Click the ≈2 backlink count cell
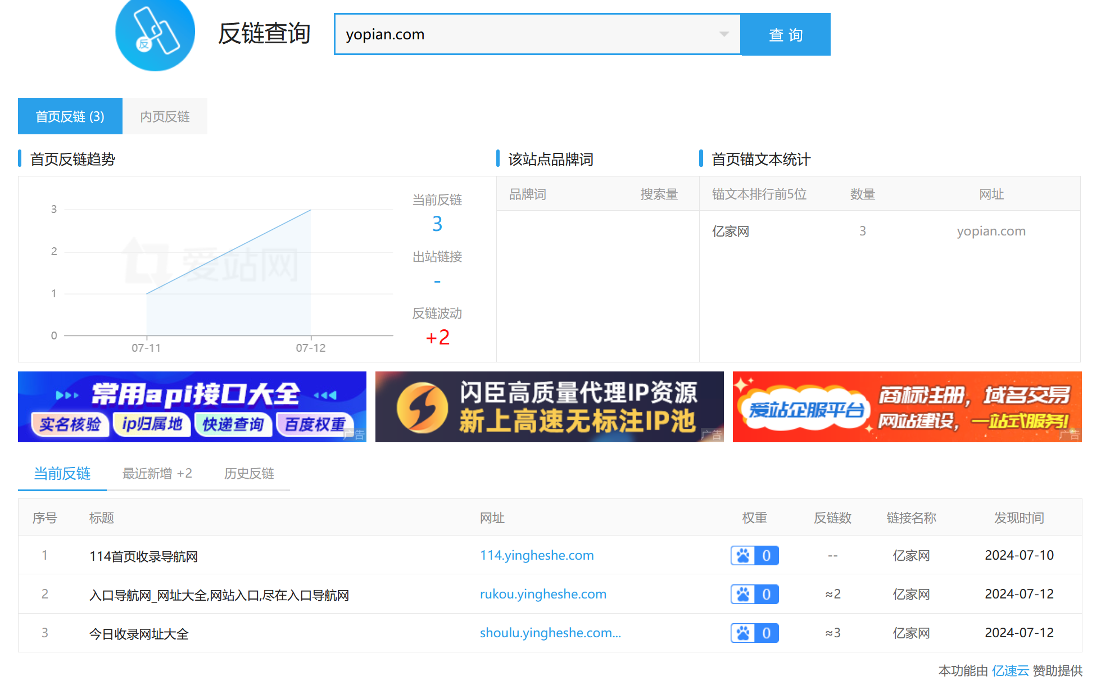Screen dimensions: 1101x685 [833, 594]
